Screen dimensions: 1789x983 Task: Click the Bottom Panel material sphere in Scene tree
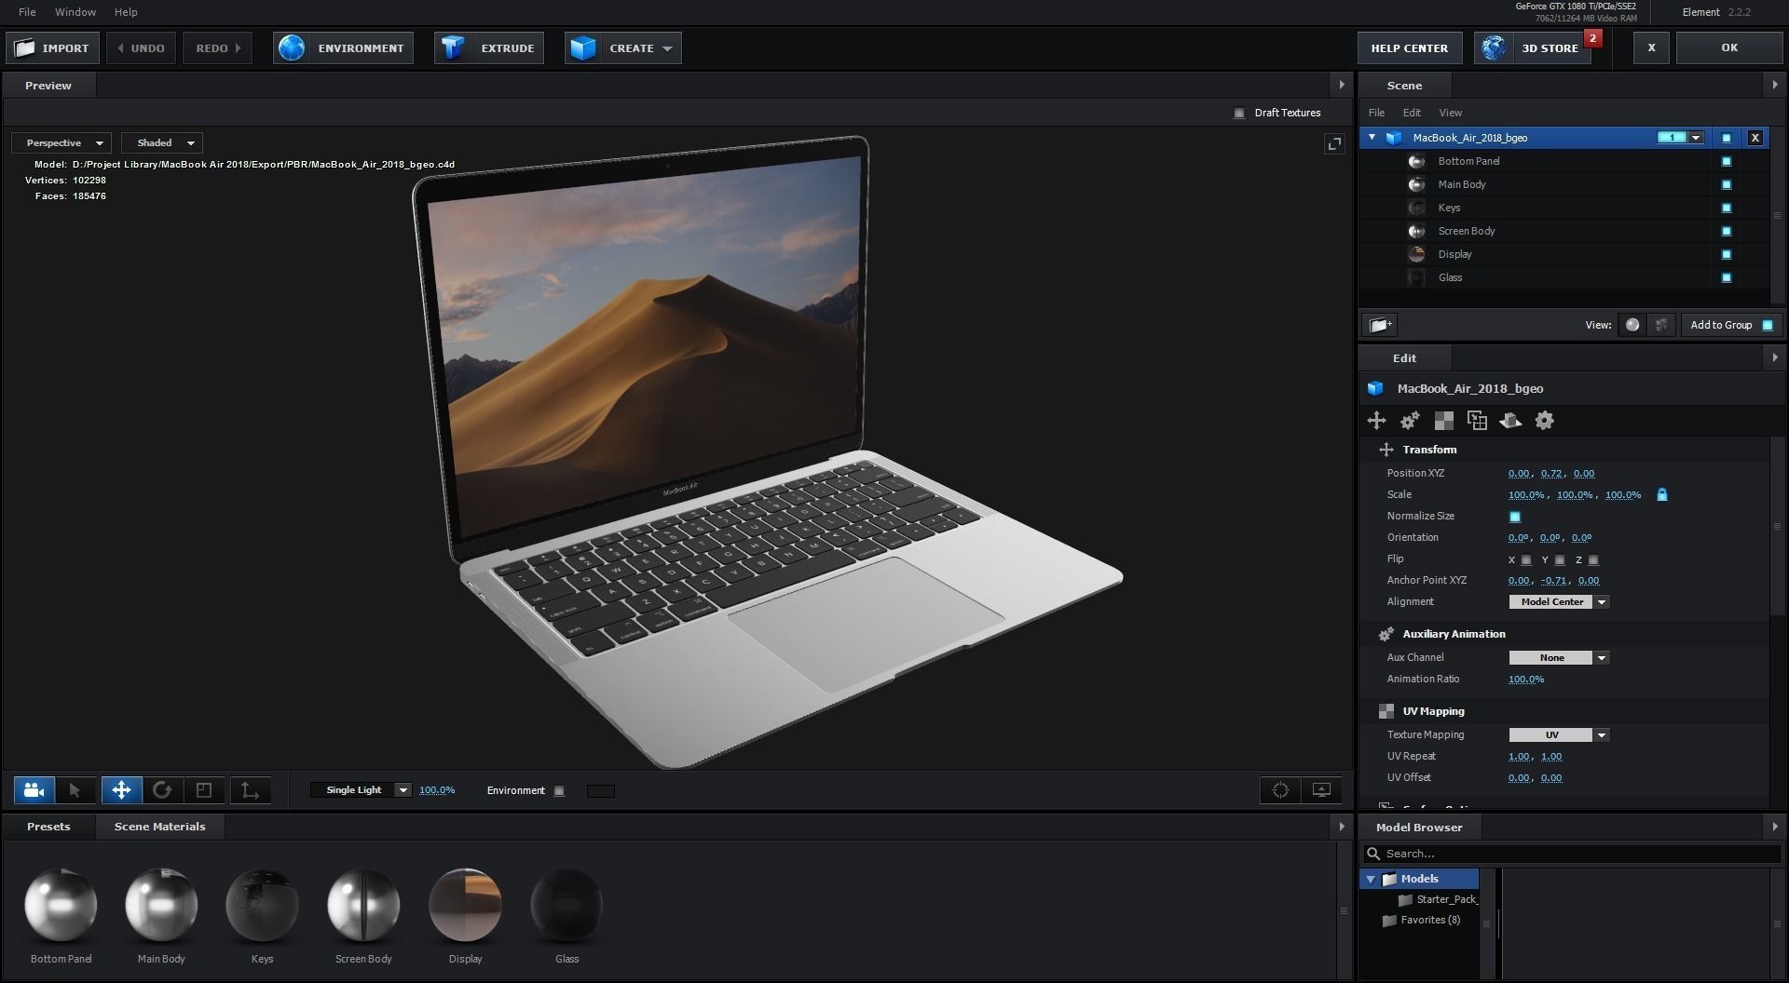[x=1416, y=161]
